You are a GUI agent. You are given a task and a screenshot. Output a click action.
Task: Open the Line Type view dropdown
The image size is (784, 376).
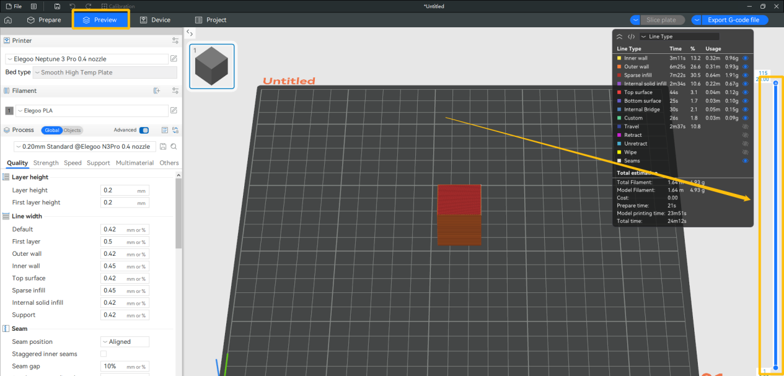click(x=679, y=37)
